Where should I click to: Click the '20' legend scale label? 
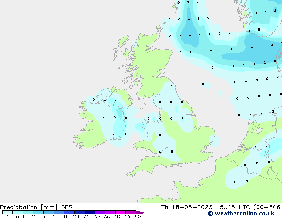[x=76, y=216]
